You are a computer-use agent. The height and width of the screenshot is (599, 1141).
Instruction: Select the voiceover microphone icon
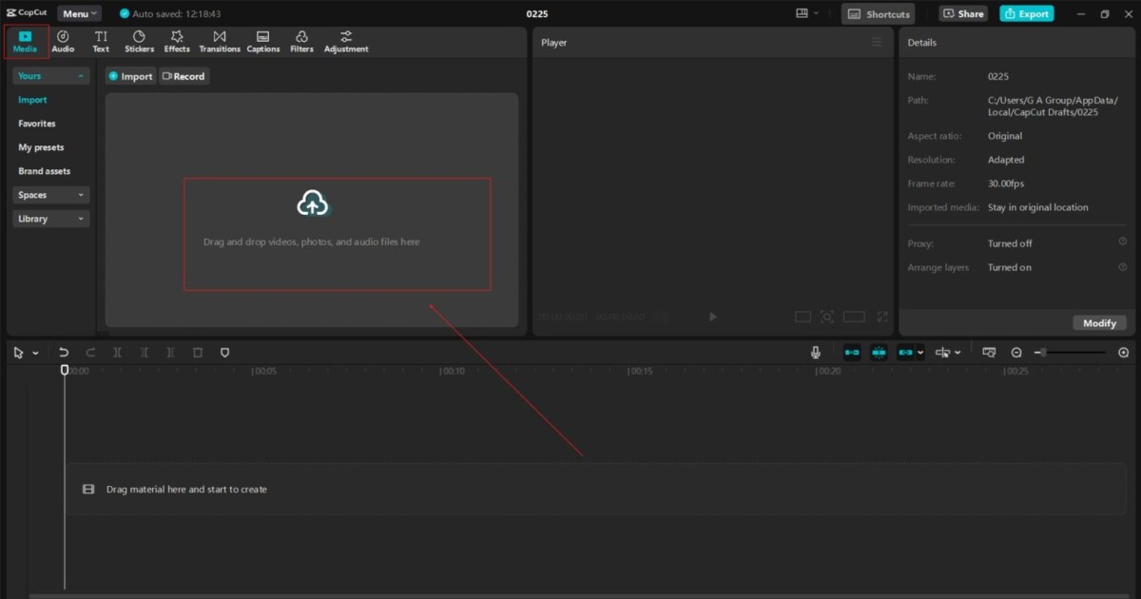(816, 352)
